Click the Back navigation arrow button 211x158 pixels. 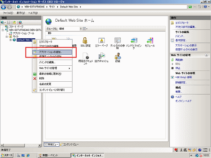tap(4, 7)
